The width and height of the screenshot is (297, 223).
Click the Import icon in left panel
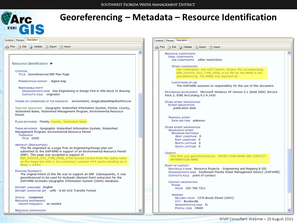click(x=61, y=47)
